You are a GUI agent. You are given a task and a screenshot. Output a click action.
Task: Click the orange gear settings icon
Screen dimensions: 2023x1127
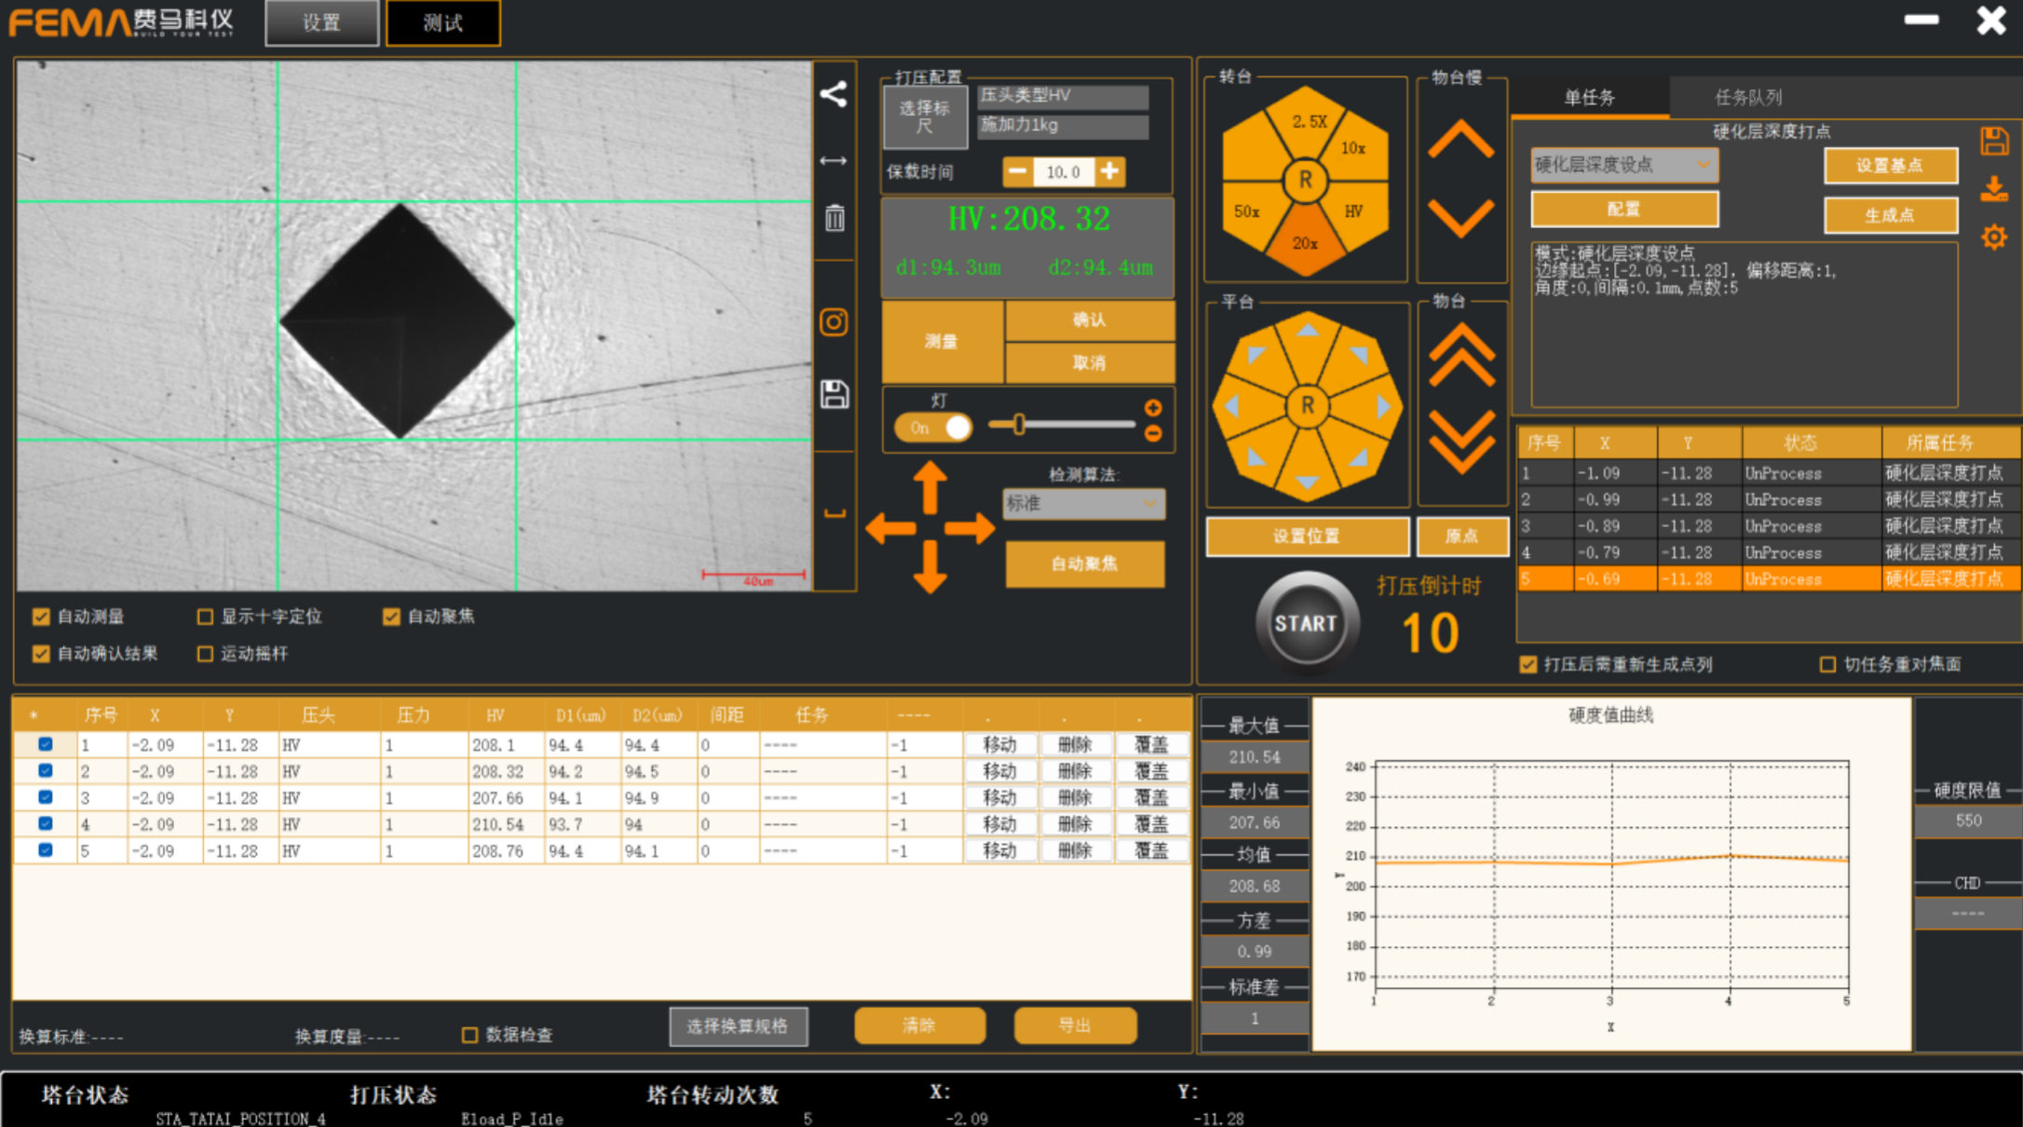[x=1994, y=238]
